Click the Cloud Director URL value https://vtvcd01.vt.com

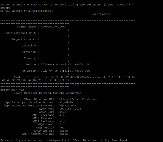pos(78,99)
